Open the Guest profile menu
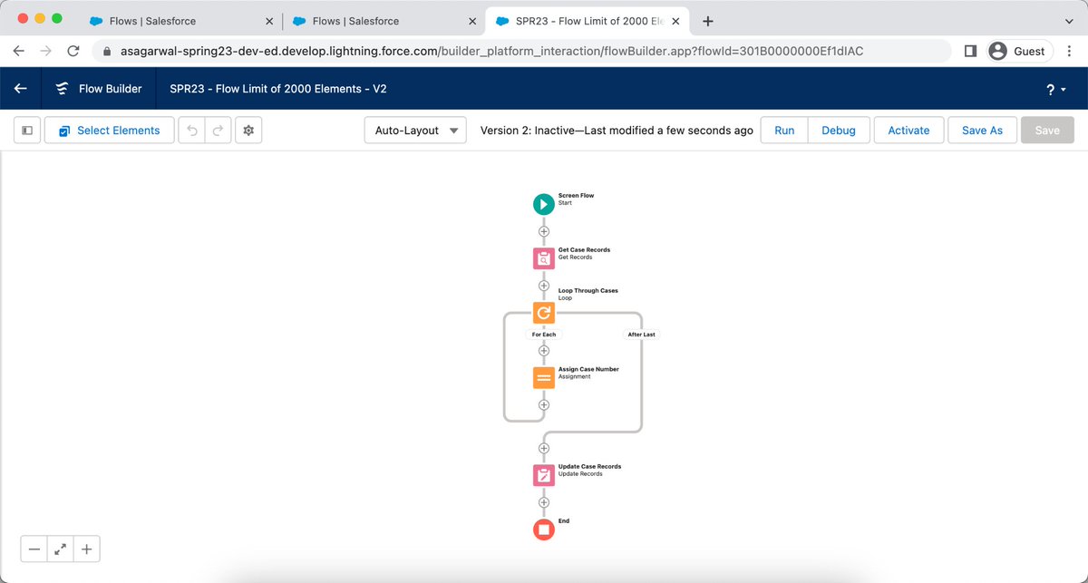This screenshot has height=583, width=1088. click(1019, 52)
